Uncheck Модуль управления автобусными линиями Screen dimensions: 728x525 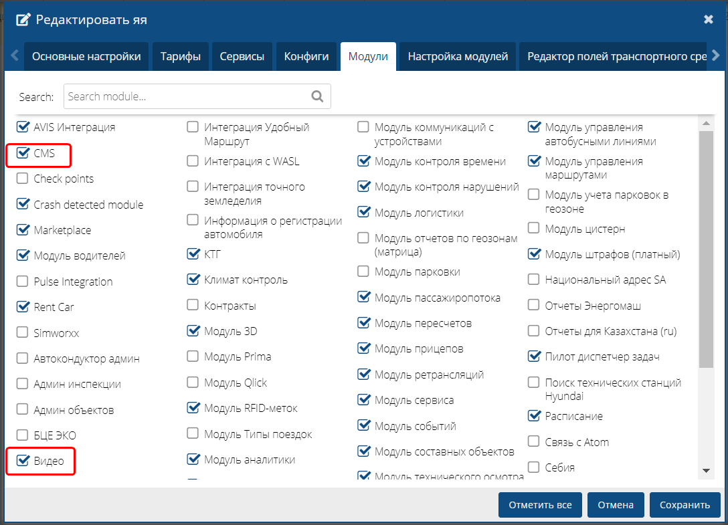tap(534, 126)
